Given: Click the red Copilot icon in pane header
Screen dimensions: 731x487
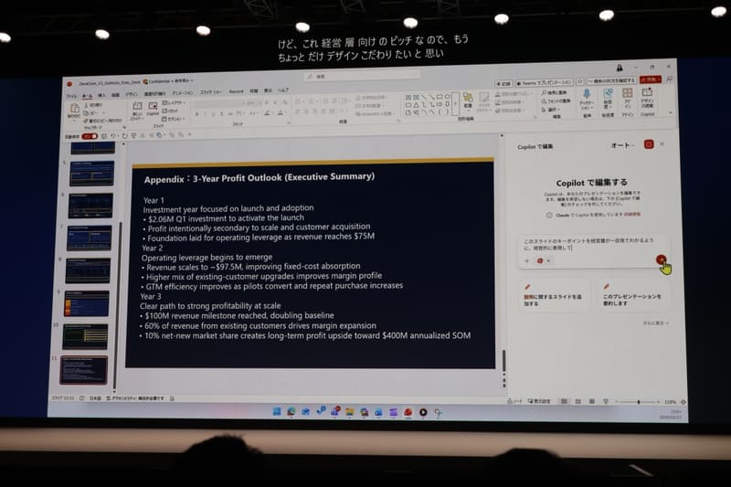Looking at the screenshot, I should [649, 144].
